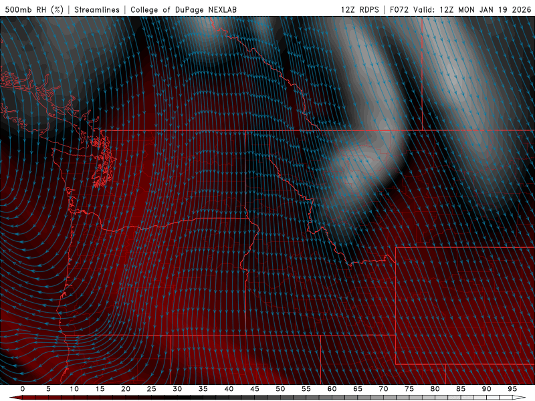The image size is (535, 401).
Task: Click the colorbar label "65"
Action: coord(358,389)
